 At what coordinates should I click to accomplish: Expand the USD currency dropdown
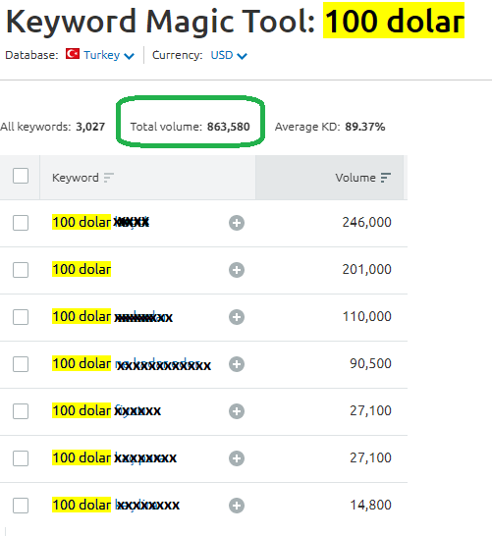point(229,55)
